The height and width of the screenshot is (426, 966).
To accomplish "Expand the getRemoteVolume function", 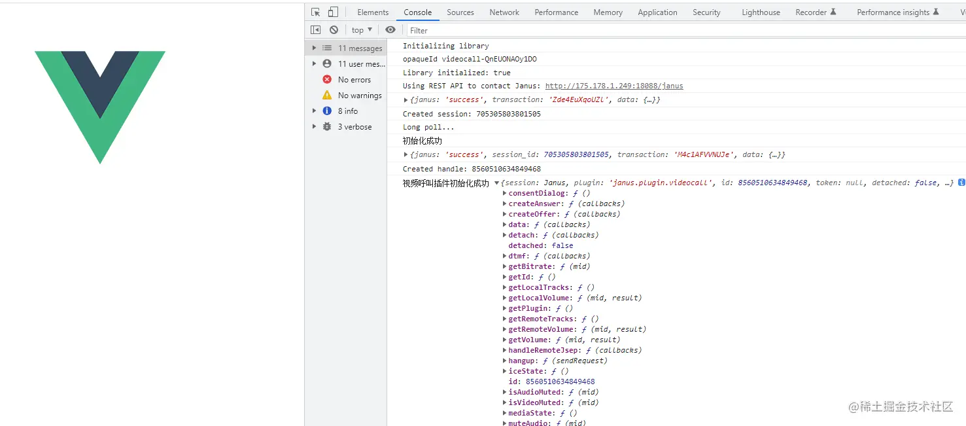I will coord(504,329).
